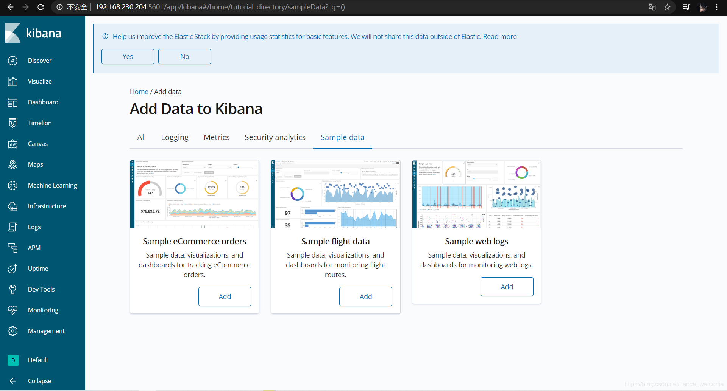
Task: Click Yes to share usage statistics
Action: (128, 56)
